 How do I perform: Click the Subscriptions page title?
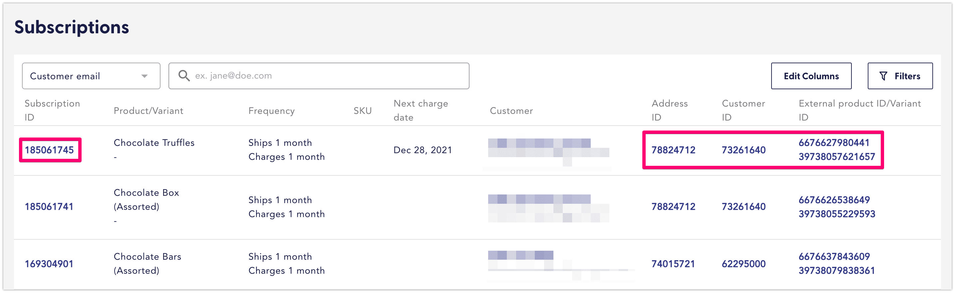click(x=72, y=27)
